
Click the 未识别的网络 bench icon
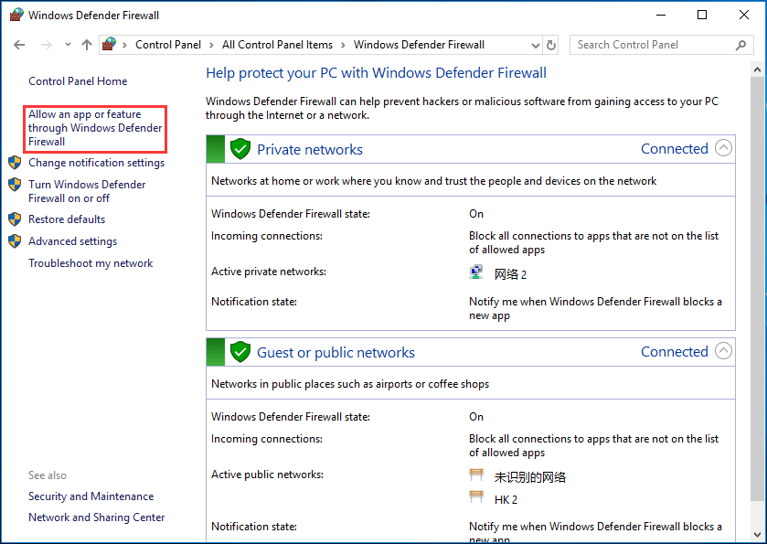click(476, 475)
